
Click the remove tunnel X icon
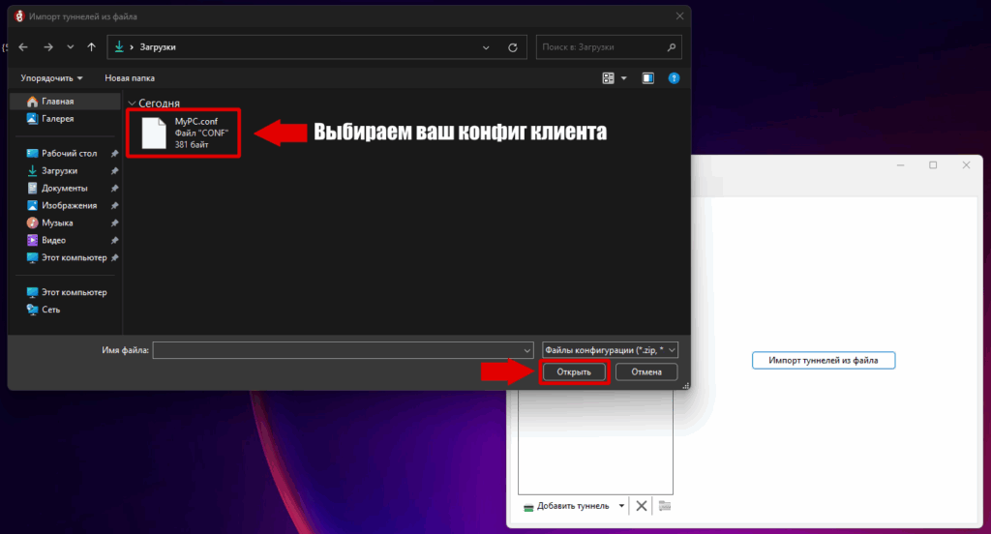(x=641, y=506)
